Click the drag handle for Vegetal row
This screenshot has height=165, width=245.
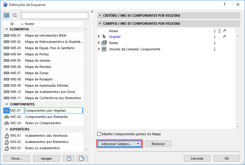click(99, 36)
